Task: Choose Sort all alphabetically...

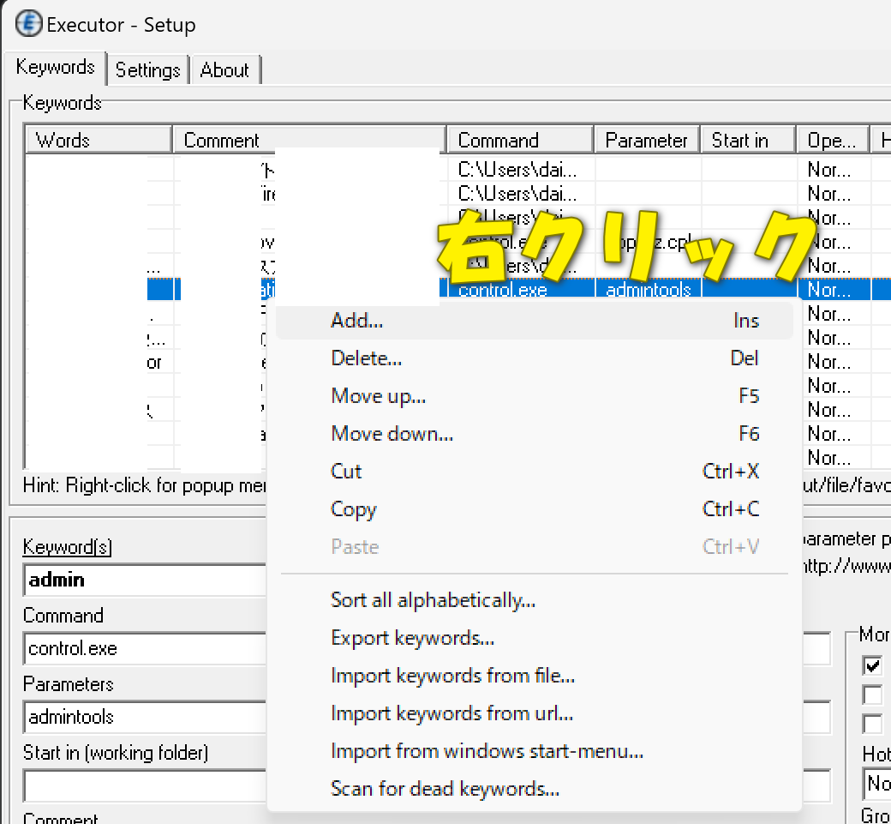Action: click(x=534, y=600)
